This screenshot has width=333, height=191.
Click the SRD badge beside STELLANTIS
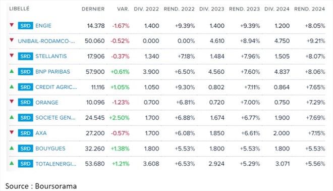click(26, 57)
